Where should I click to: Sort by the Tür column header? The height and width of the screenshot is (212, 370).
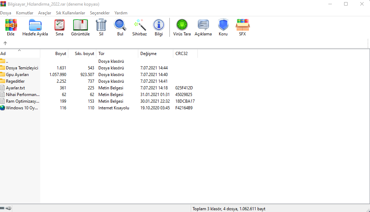tap(117, 53)
